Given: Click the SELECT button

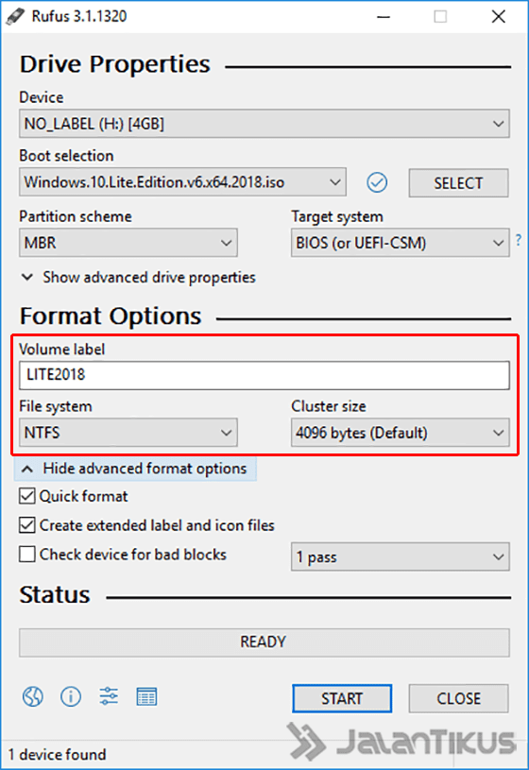Looking at the screenshot, I should click(458, 183).
